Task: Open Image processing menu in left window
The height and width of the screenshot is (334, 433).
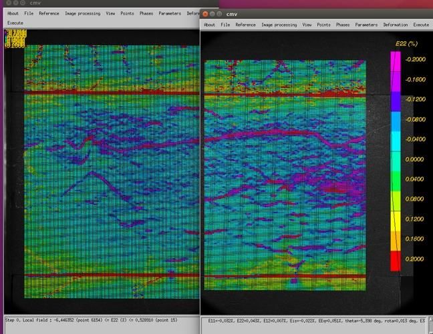Action: click(x=83, y=13)
